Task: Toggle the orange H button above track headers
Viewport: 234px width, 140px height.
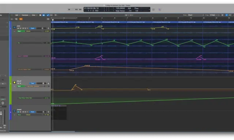Action: coord(21,19)
